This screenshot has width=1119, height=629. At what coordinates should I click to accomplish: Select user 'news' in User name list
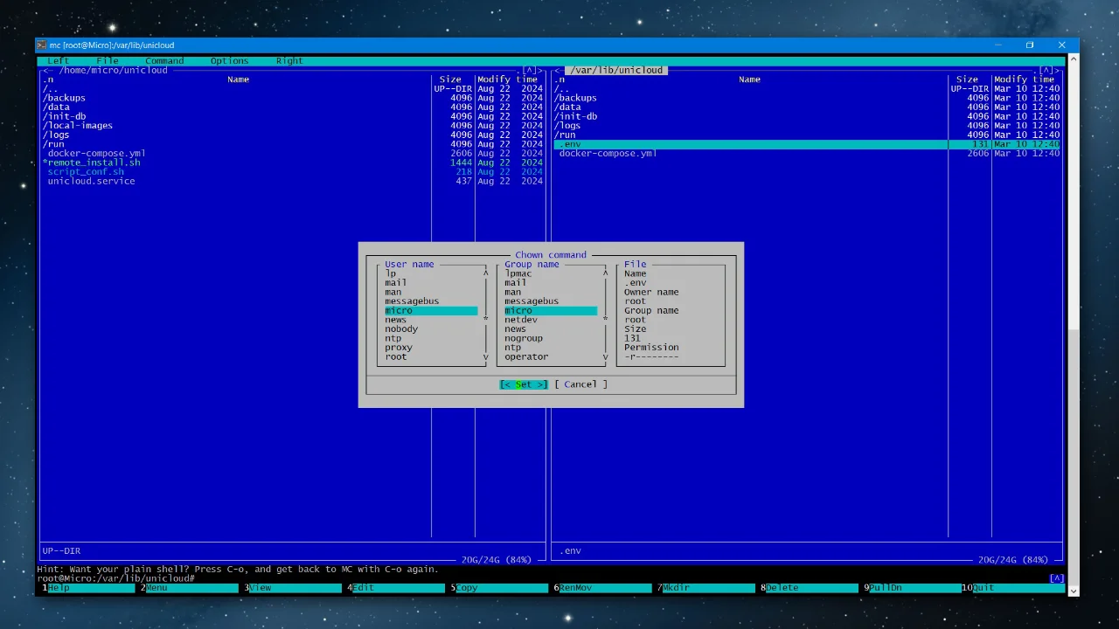(x=431, y=320)
